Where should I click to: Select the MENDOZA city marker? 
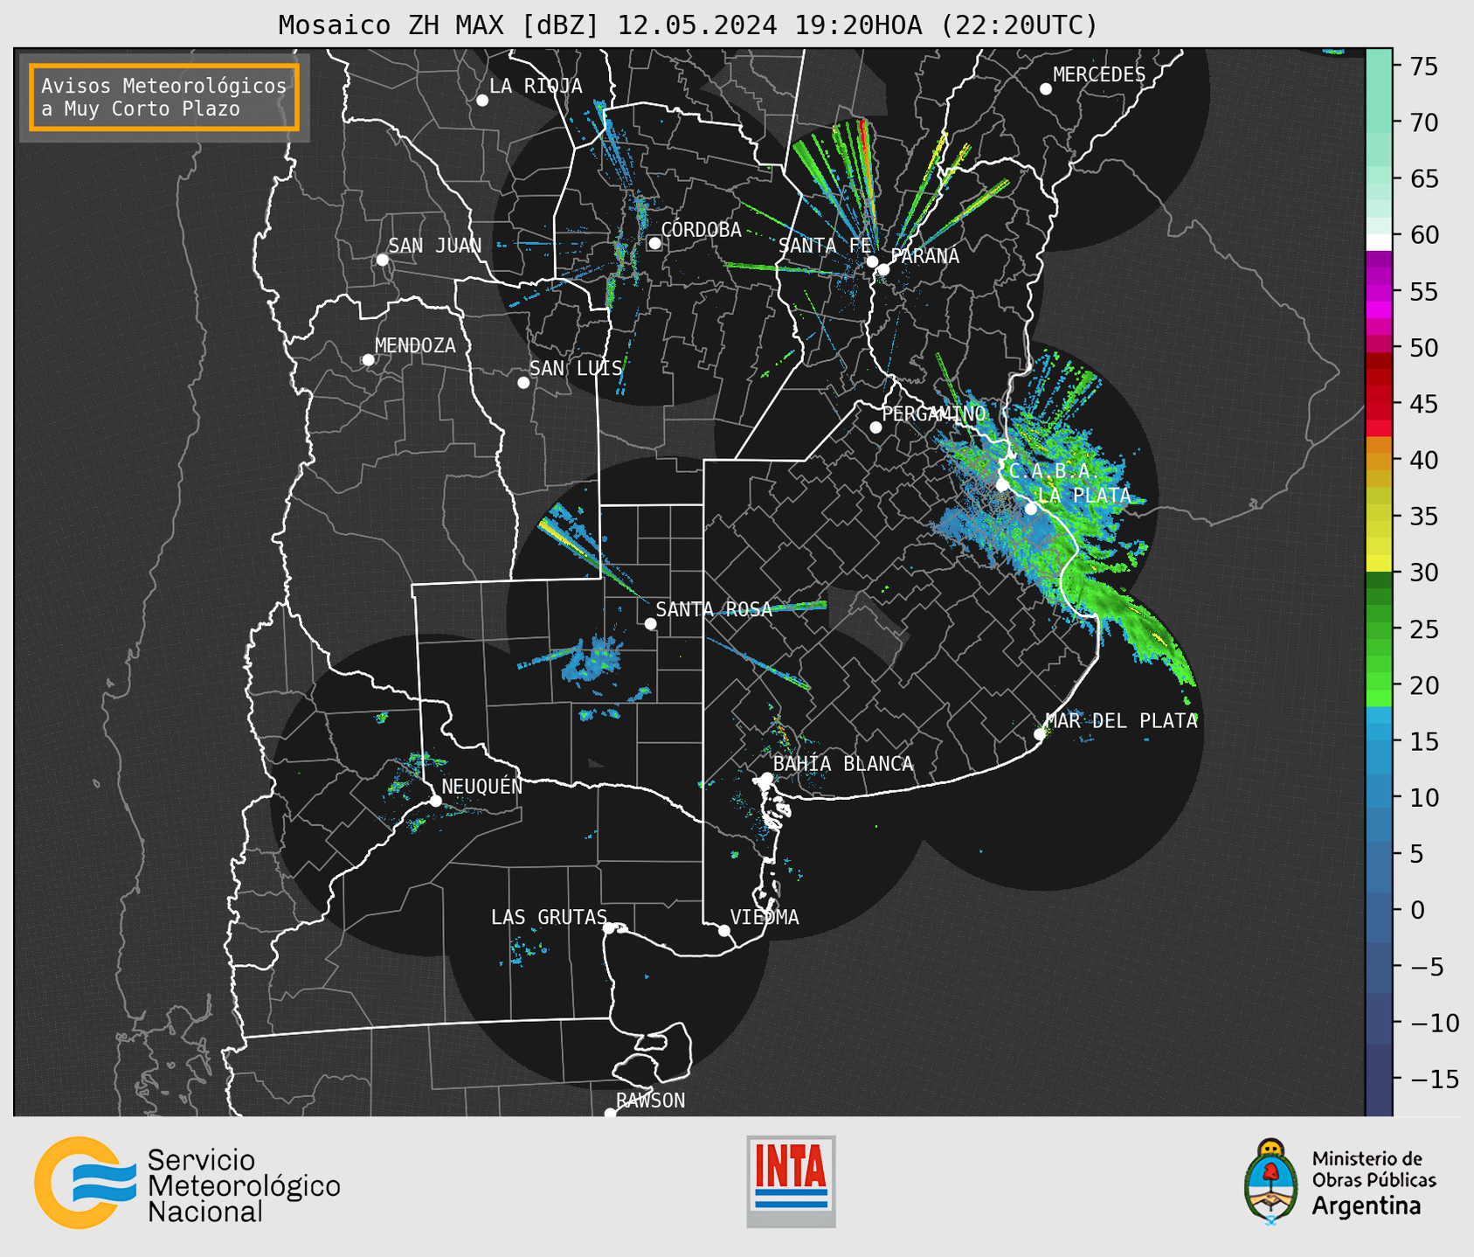coord(369,360)
